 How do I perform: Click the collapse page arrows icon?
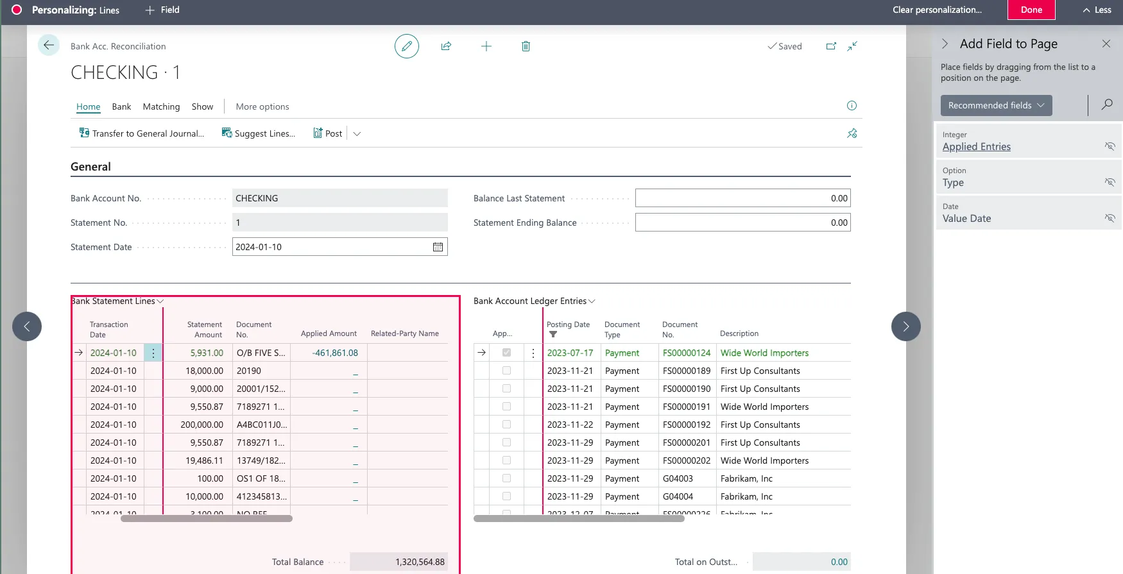pyautogui.click(x=852, y=46)
